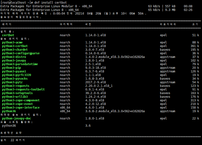Click the green 'python36' package name

(9, 111)
